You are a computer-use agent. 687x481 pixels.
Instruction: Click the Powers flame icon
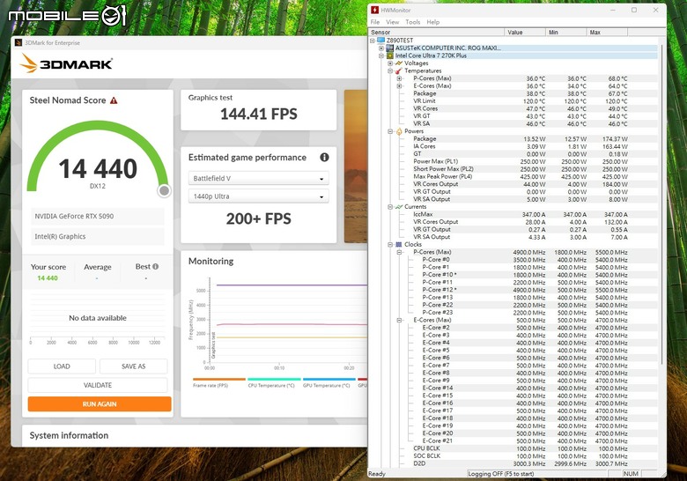coord(399,131)
